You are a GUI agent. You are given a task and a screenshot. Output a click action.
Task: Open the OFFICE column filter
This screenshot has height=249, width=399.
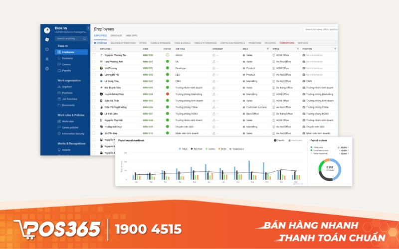298,48
